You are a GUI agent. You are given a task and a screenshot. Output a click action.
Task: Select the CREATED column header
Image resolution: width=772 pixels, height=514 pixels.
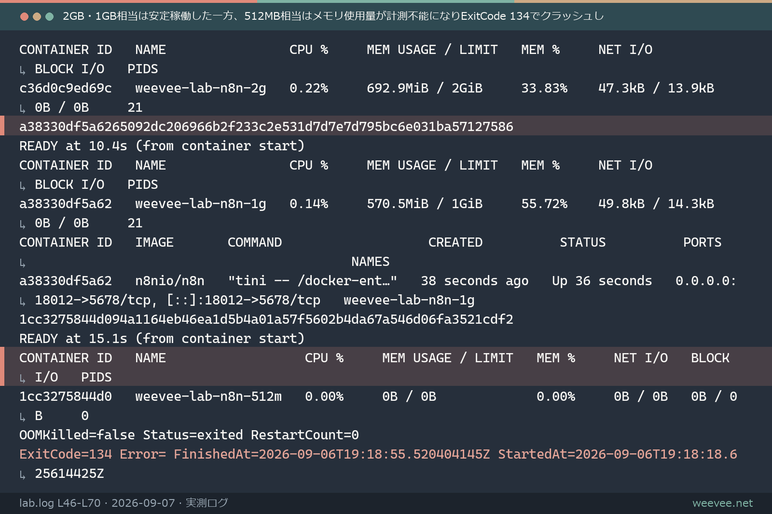[x=455, y=242]
